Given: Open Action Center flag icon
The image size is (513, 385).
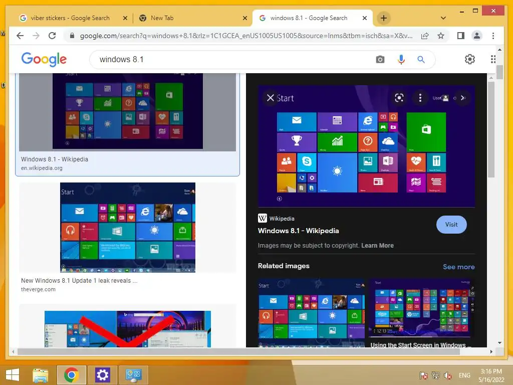Looking at the screenshot, I should pos(424,375).
